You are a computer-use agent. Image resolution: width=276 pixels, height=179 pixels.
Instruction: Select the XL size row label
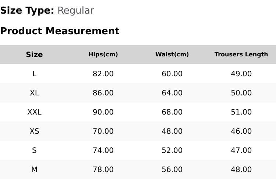[34, 93]
